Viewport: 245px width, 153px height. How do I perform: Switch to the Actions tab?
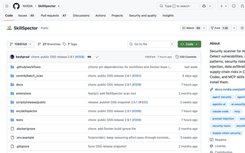point(101,16)
